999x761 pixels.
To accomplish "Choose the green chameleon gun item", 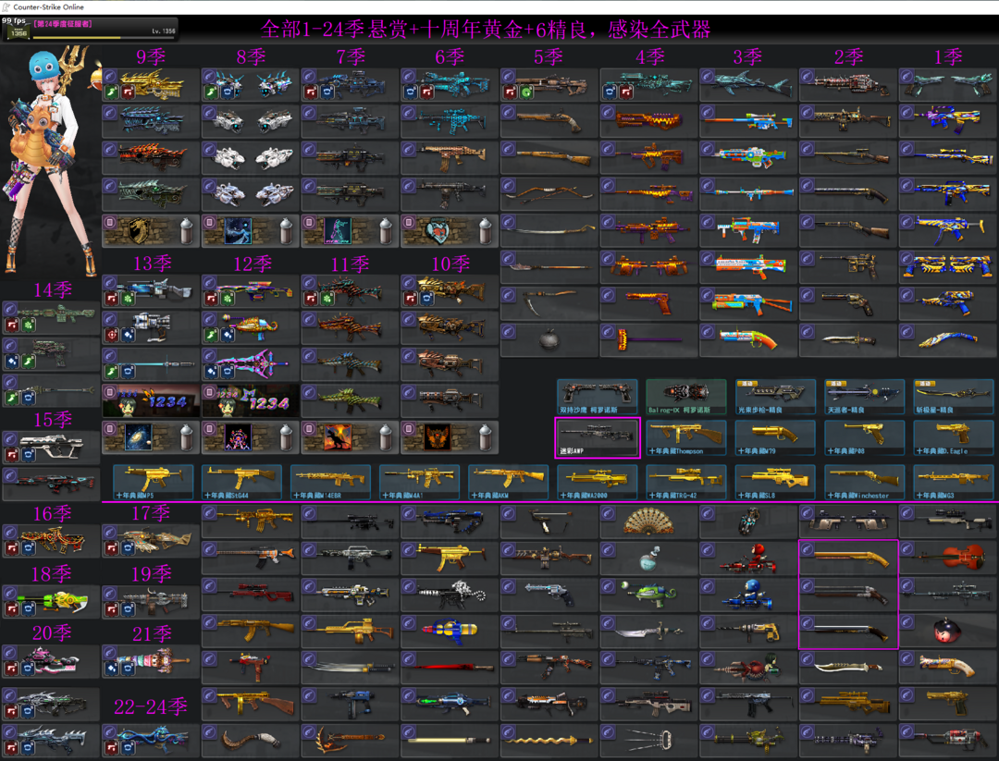I will [648, 595].
